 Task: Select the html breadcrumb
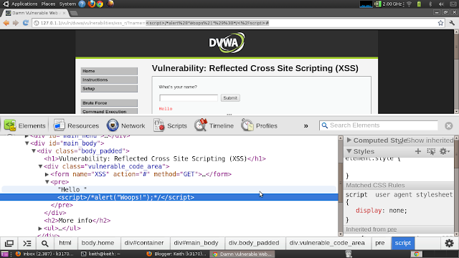tap(65, 243)
